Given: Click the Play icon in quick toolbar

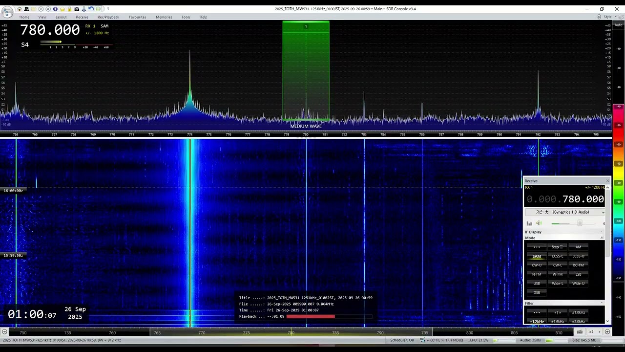Looking at the screenshot, I should 41,9.
